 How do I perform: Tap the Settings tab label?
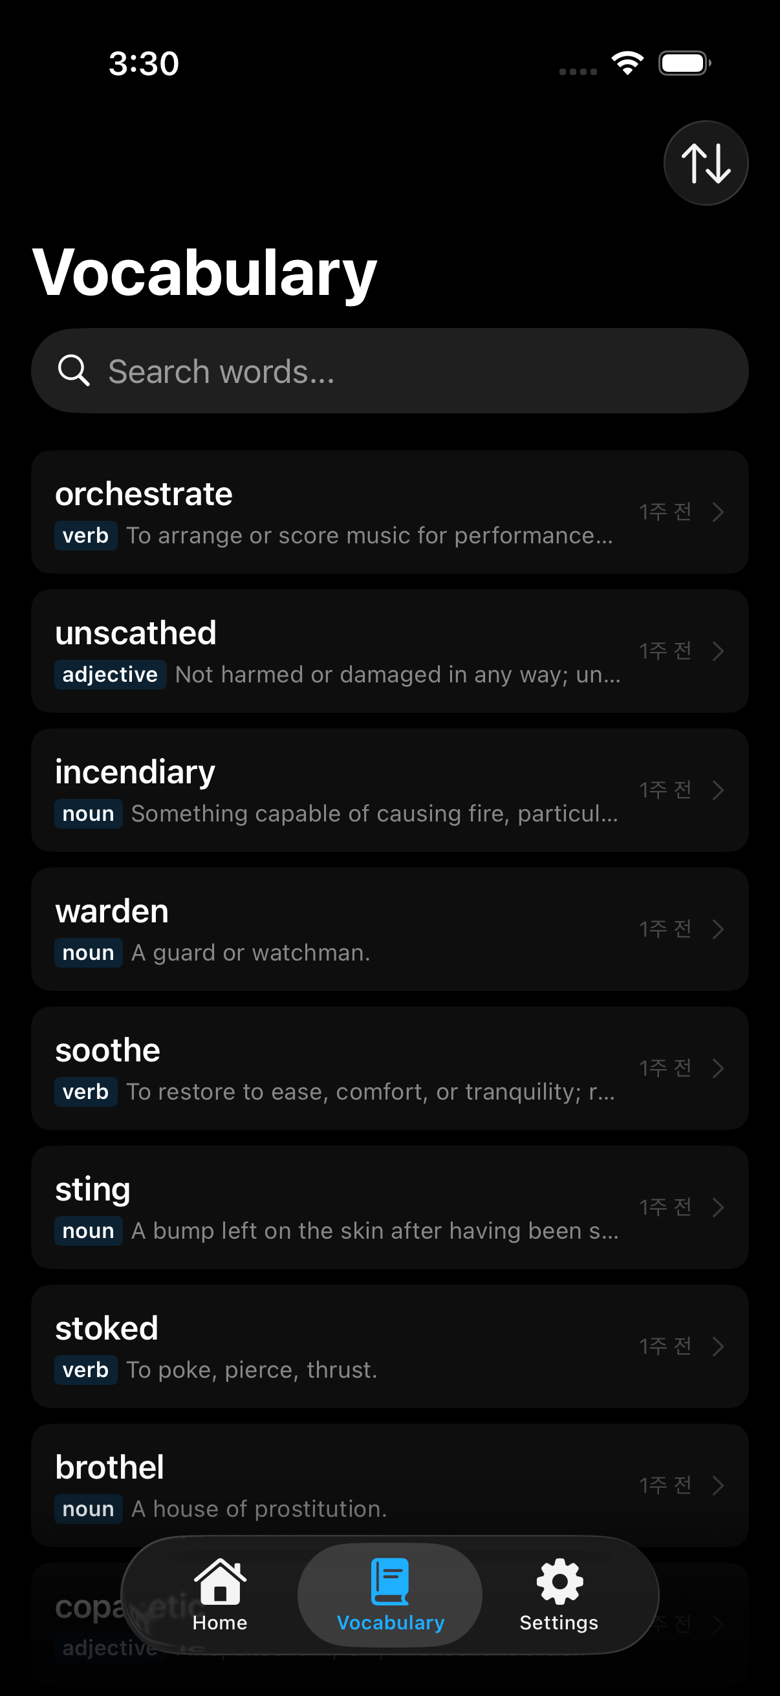[559, 1622]
